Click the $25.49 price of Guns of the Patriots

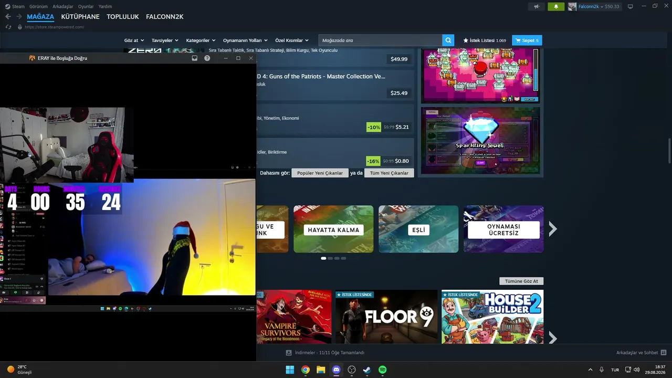coord(399,93)
